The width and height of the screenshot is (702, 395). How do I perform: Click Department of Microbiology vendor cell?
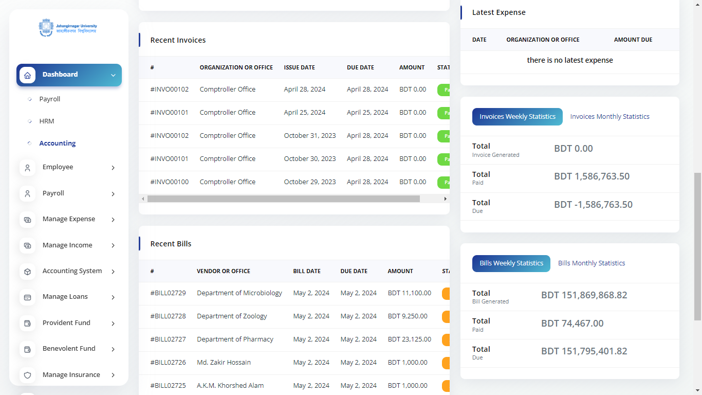click(x=239, y=293)
